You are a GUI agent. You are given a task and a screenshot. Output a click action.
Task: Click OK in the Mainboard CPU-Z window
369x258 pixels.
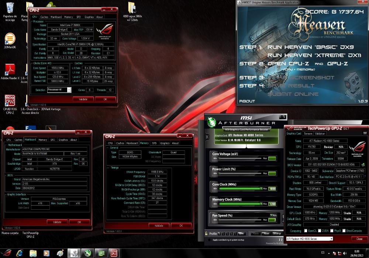[x=79, y=222]
